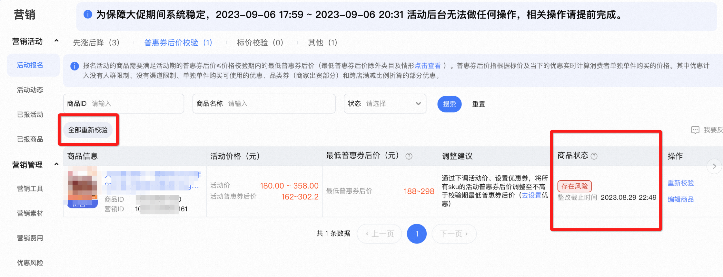Open 已报活动 sidebar item
Image resolution: width=723 pixels, height=277 pixels.
click(30, 115)
